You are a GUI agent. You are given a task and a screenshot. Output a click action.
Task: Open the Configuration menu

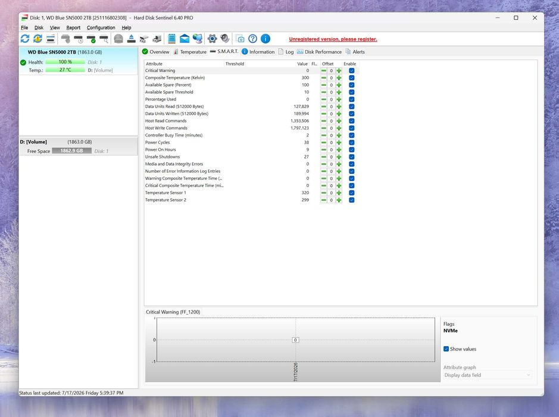[101, 27]
